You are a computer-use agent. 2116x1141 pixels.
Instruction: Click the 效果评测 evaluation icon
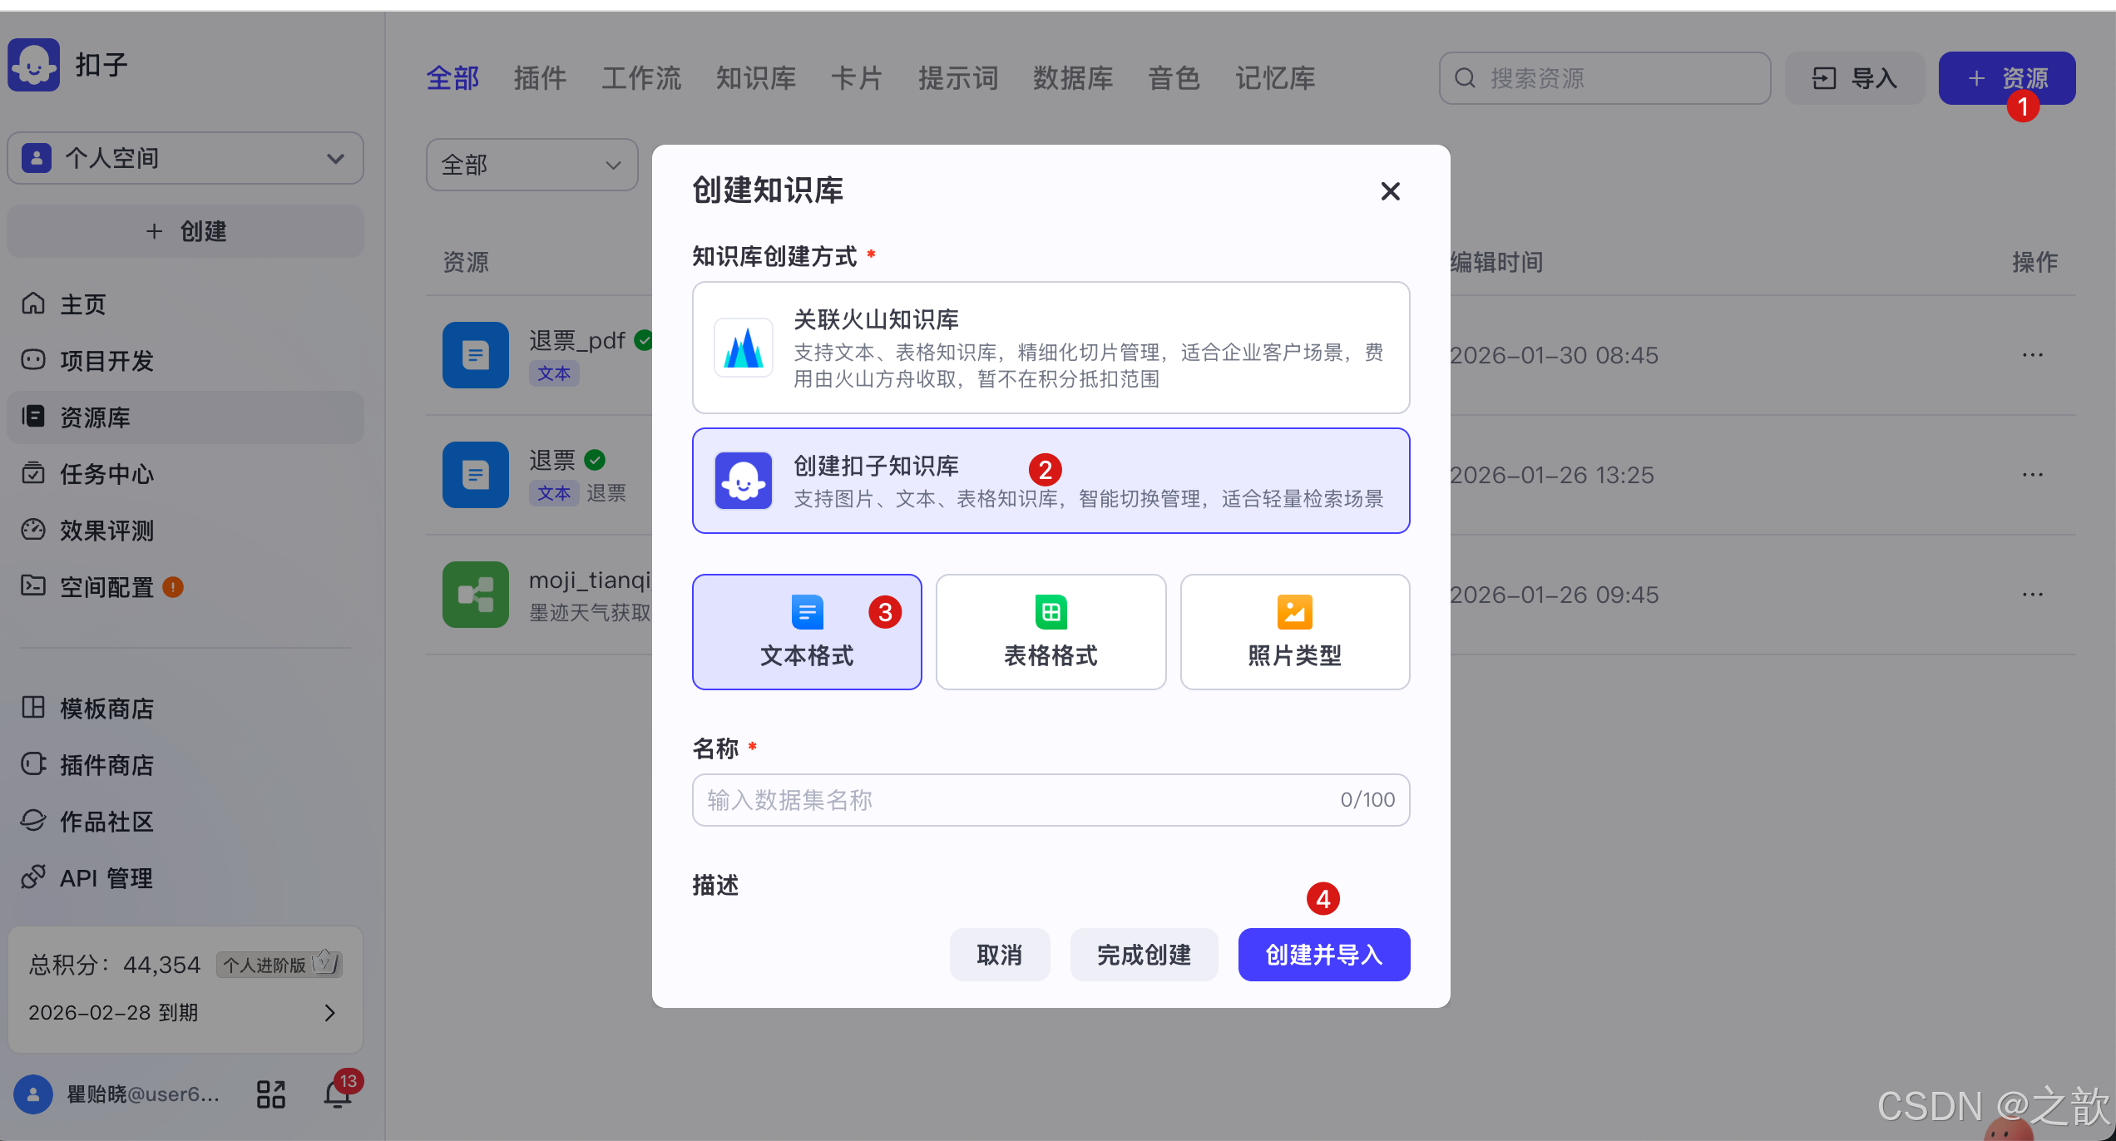click(33, 530)
